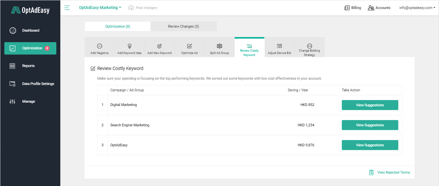Select Add Keyword Idea lightbulb tab
Viewport: 439px width, 186px height.
click(129, 49)
